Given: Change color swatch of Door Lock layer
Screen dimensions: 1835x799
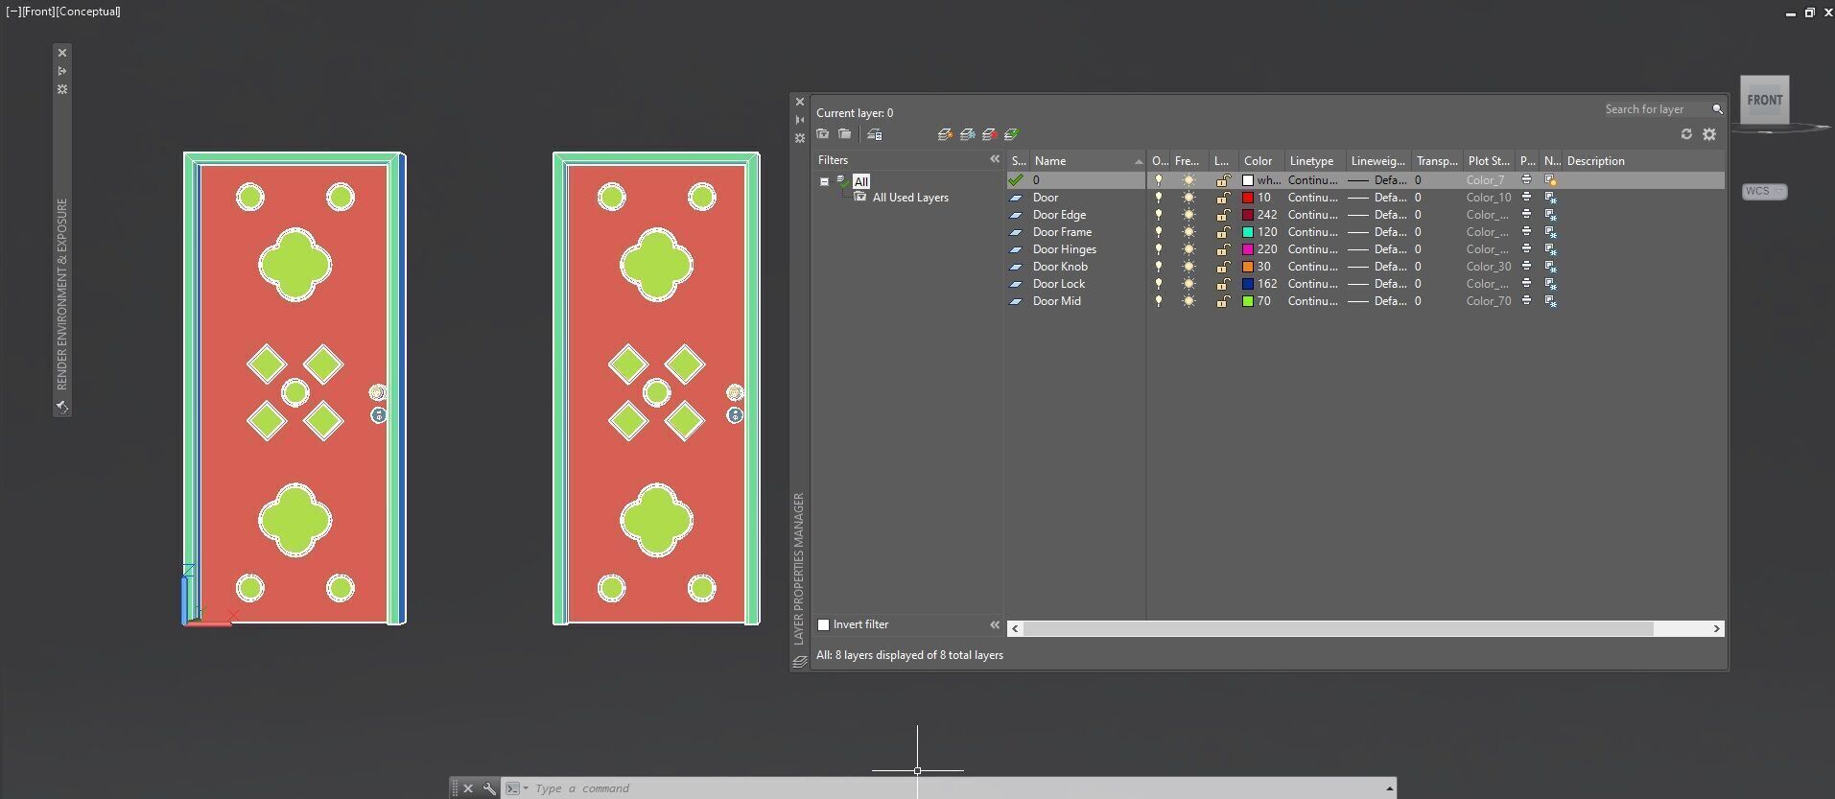Looking at the screenshot, I should (x=1248, y=284).
